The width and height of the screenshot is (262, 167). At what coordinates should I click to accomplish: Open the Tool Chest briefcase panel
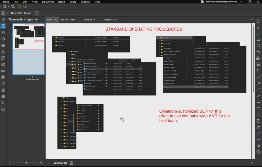click(3, 45)
